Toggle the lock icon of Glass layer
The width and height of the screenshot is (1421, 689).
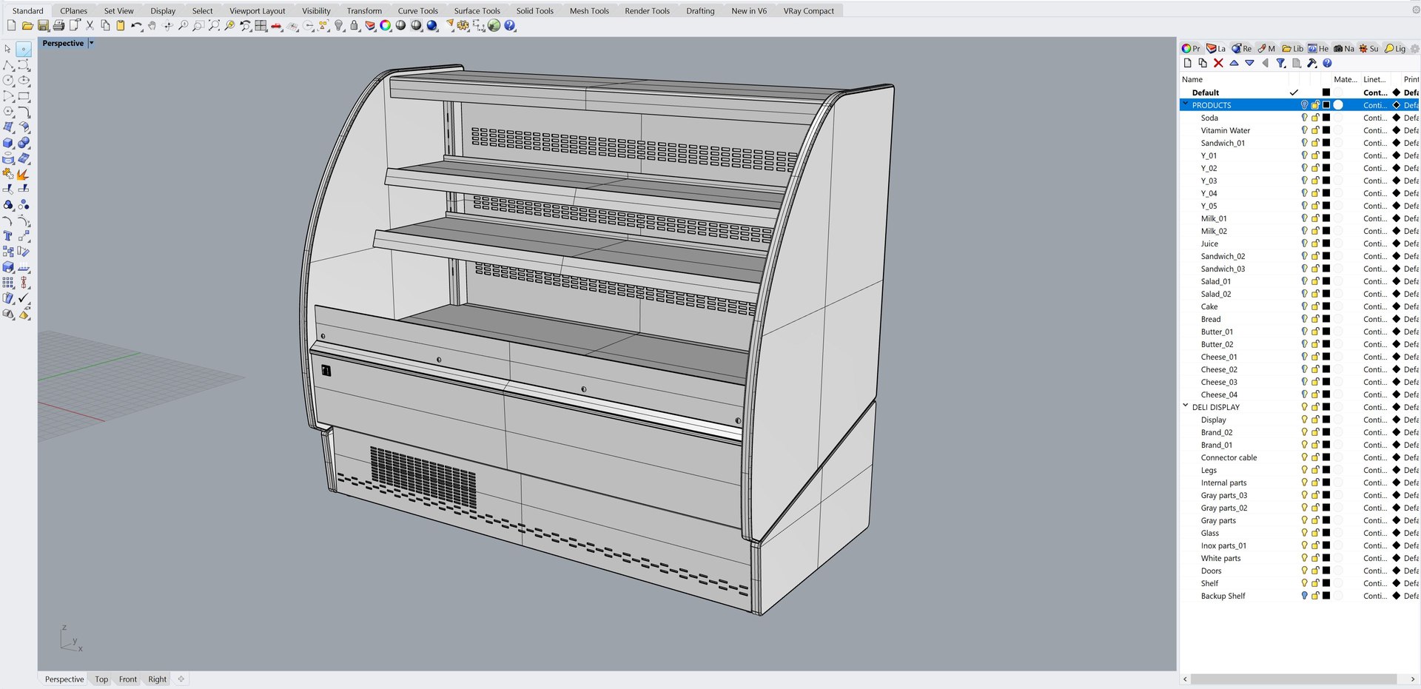pyautogui.click(x=1315, y=533)
